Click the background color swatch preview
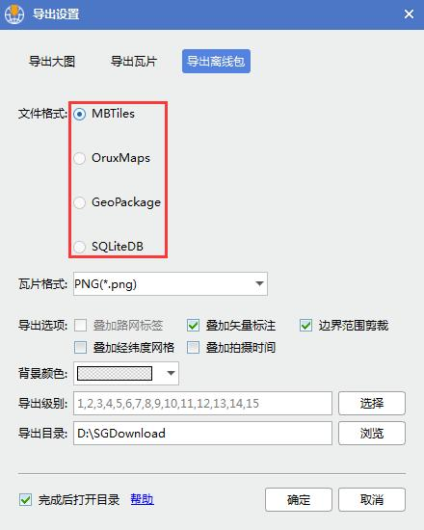 coord(115,374)
